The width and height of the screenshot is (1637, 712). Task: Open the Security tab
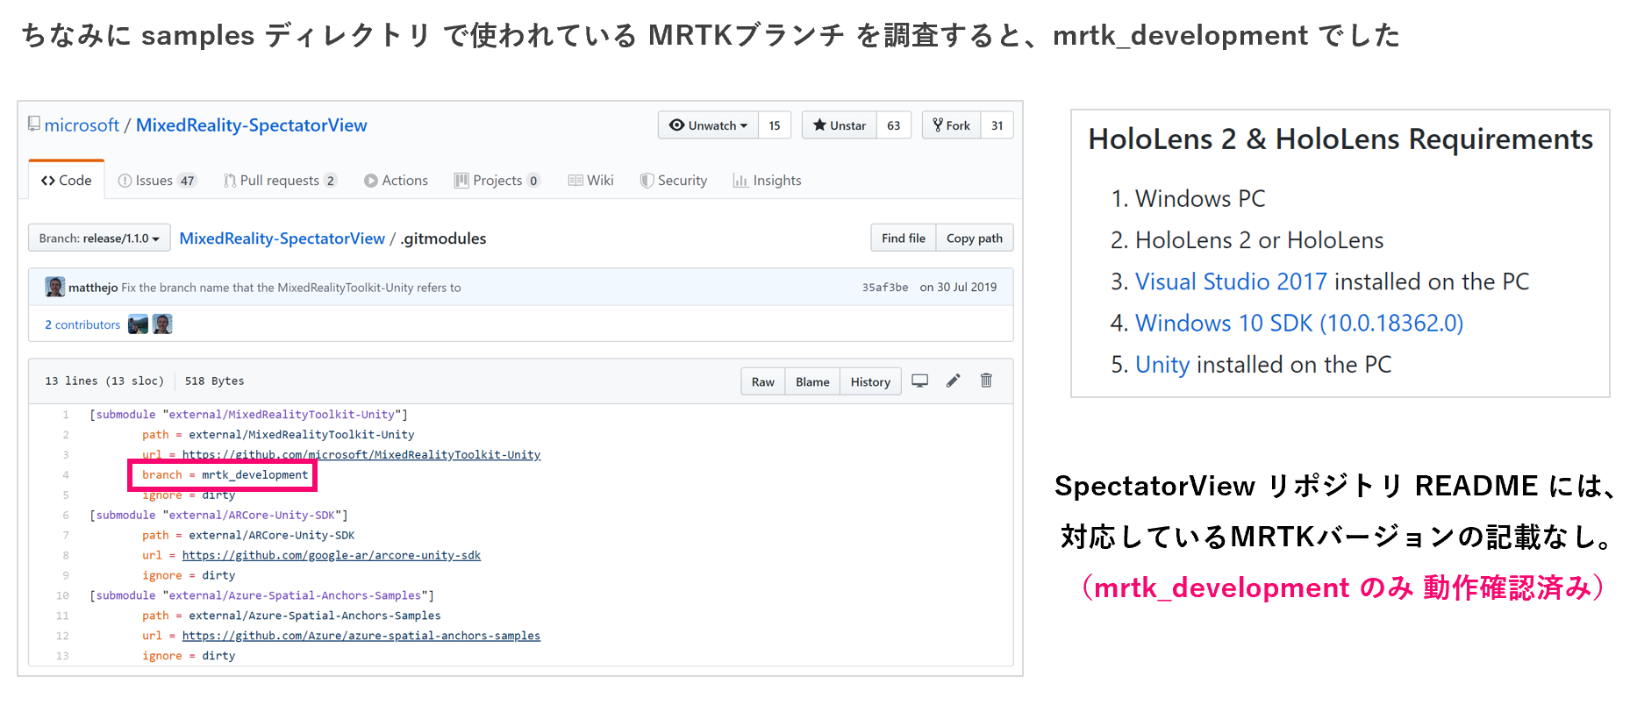click(x=674, y=181)
